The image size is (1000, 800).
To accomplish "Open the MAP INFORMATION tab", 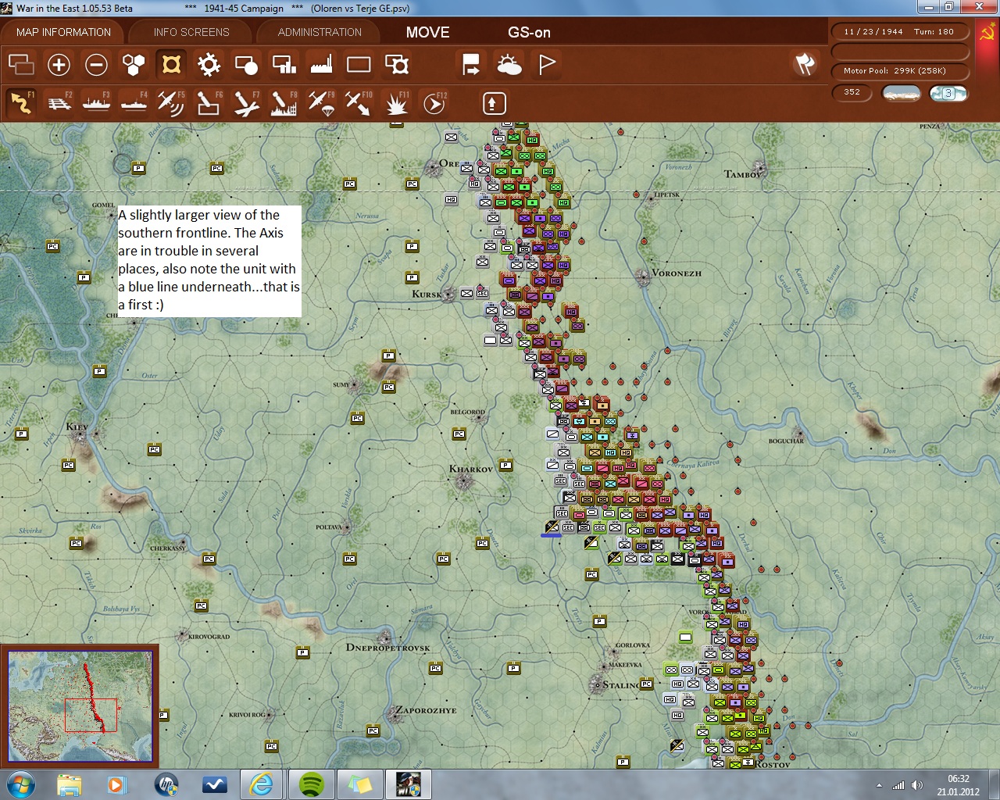I will pyautogui.click(x=63, y=32).
